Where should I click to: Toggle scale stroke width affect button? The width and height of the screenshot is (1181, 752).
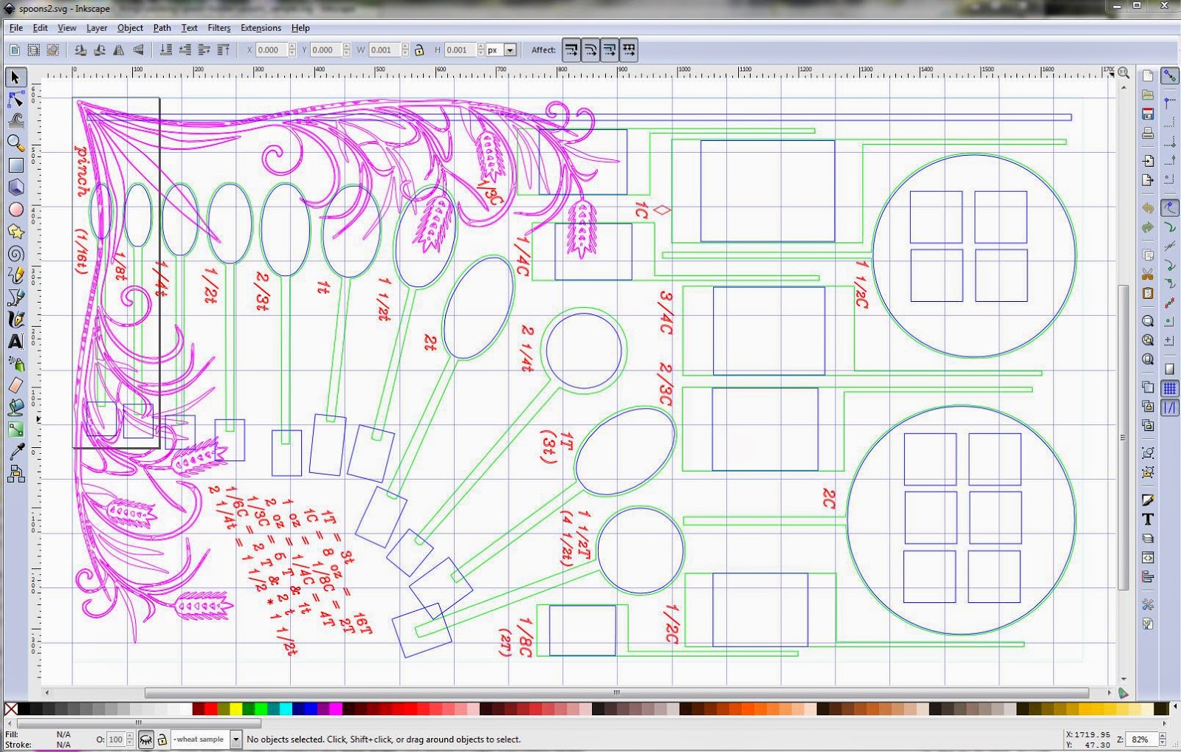(x=571, y=50)
